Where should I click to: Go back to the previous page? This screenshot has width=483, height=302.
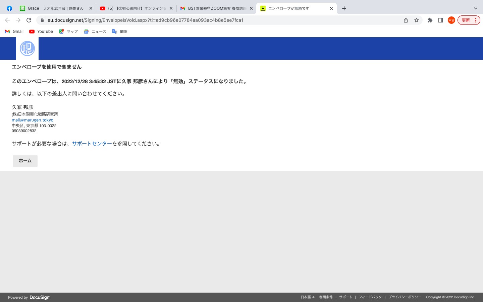7,20
